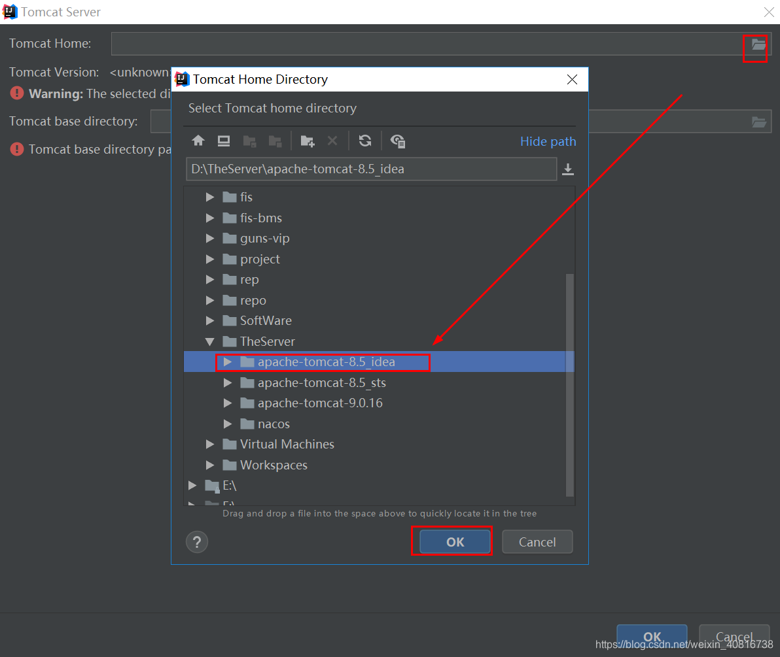
Task: Go to home directory icon
Action: [x=198, y=141]
